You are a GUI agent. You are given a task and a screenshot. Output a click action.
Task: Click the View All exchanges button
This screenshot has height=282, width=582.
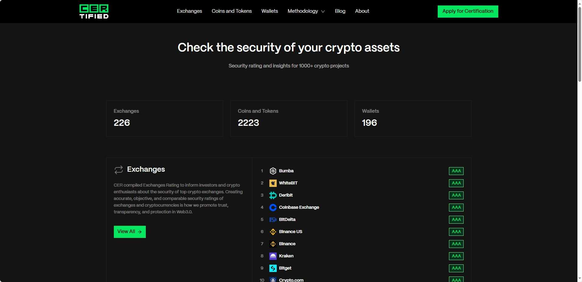tap(130, 232)
